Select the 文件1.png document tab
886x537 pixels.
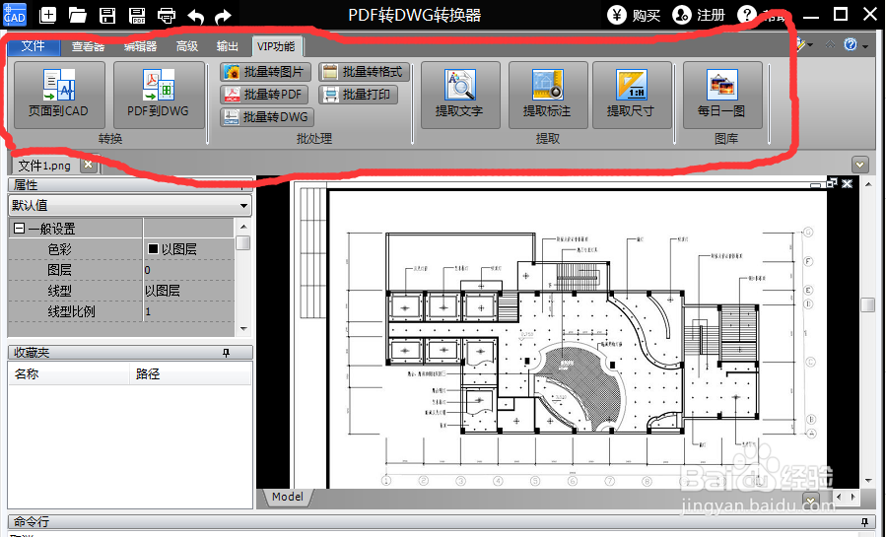click(x=44, y=166)
